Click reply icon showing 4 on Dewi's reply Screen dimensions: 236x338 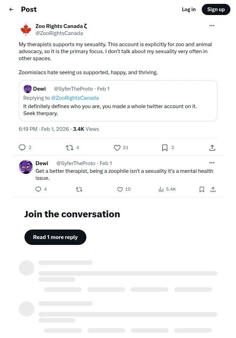[x=38, y=189]
